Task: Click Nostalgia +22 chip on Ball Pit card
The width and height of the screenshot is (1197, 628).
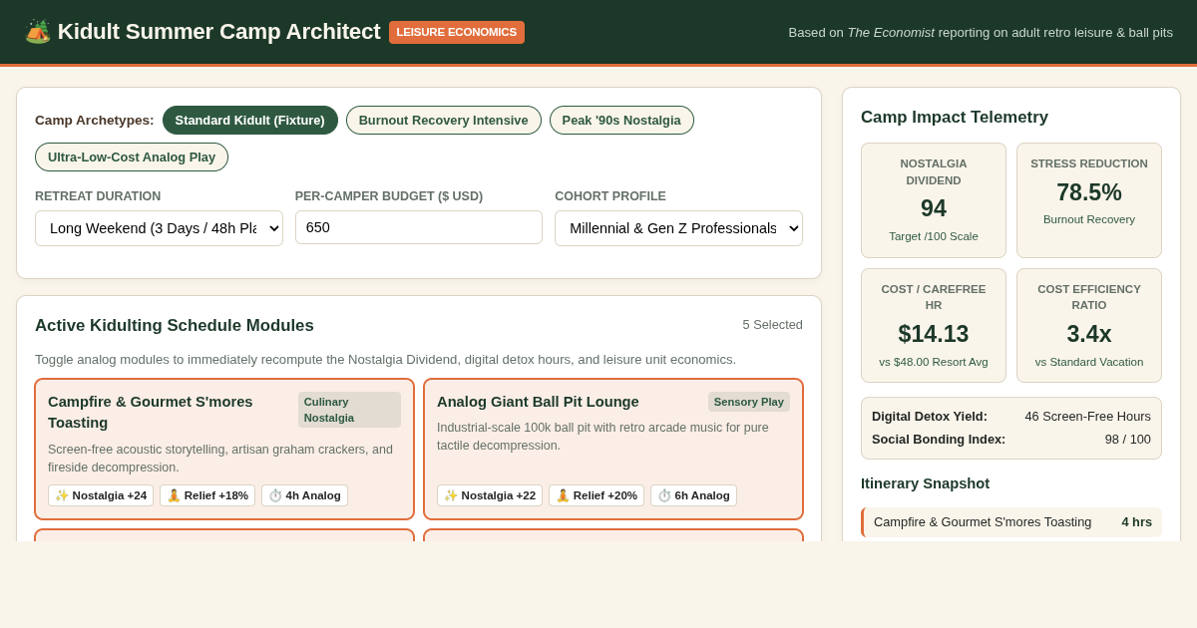Action: click(x=490, y=495)
